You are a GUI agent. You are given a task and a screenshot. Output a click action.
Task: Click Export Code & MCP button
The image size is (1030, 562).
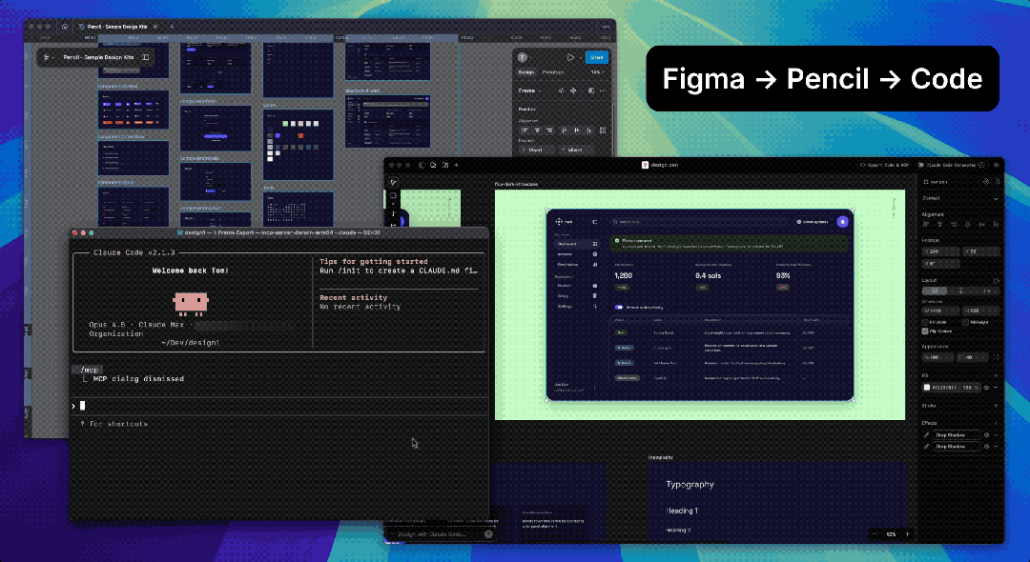click(x=887, y=165)
